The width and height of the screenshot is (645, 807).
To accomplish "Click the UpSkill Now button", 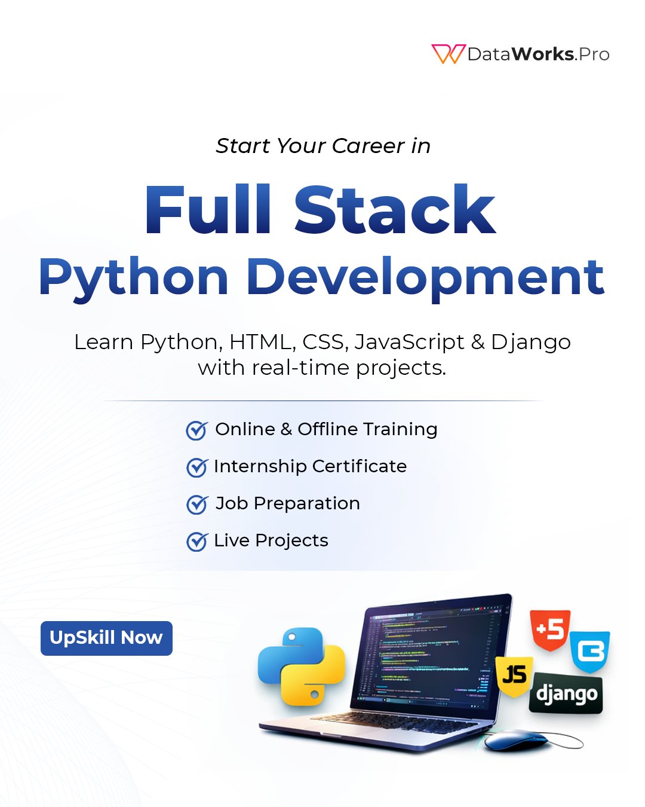I will coord(106,638).
